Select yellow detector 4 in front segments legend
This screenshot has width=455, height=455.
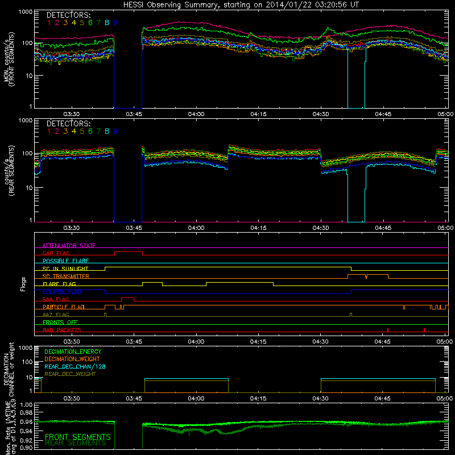[x=74, y=23]
